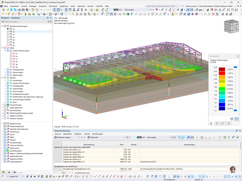Screen dimensions: 242x181
Task: Uncheck the Ergebniswerte checkbox
Action: pos(5,124)
